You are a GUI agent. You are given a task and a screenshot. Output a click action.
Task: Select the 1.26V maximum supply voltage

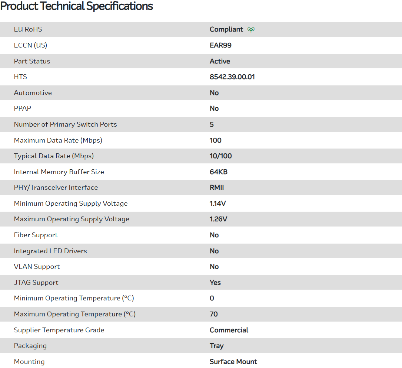tap(218, 219)
